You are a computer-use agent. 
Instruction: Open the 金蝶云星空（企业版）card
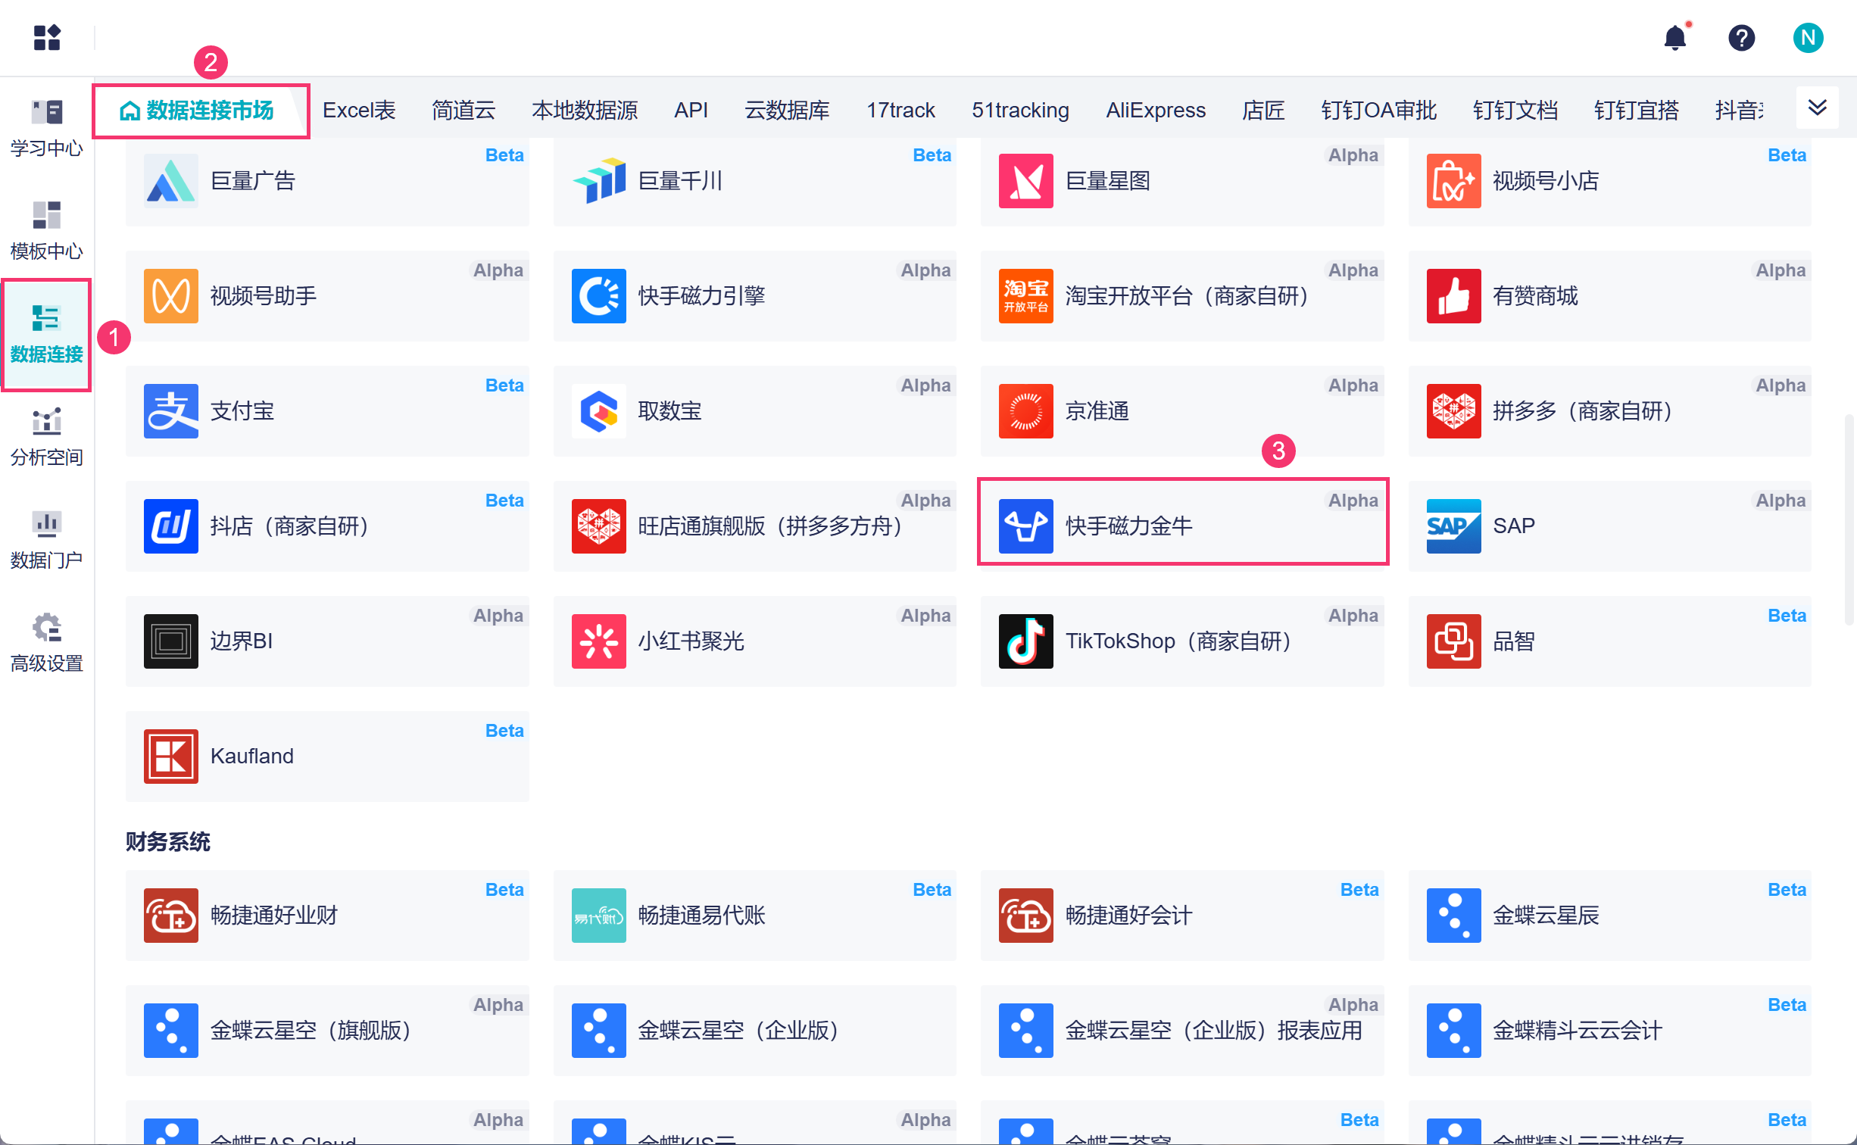(754, 1031)
